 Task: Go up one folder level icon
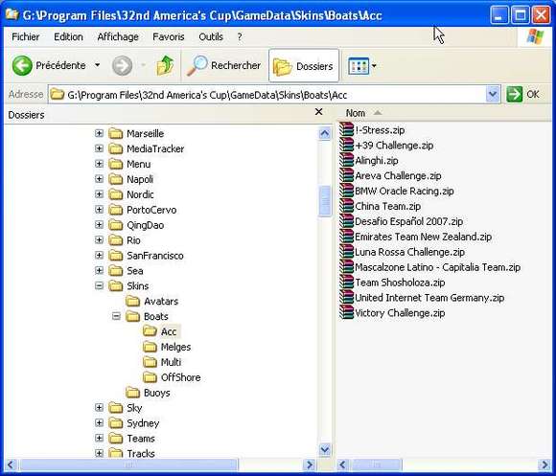[165, 65]
